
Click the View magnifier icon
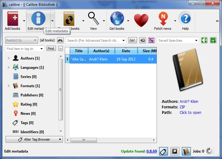[93, 18]
